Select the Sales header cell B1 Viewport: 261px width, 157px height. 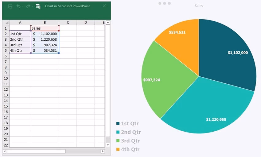pyautogui.click(x=45, y=28)
